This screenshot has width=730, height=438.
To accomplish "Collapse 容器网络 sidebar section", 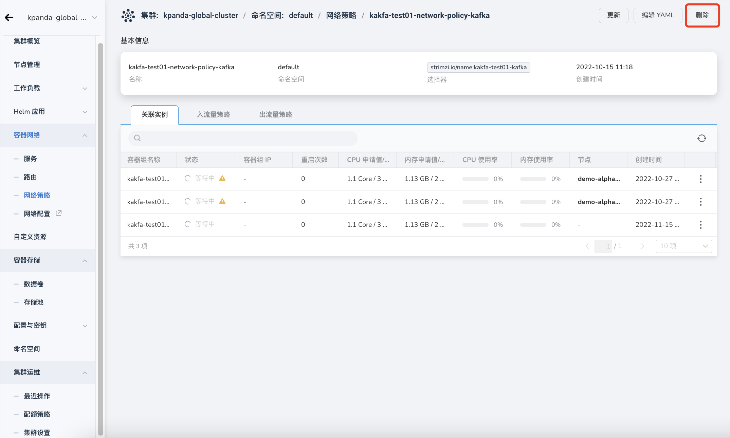I will pyautogui.click(x=48, y=135).
